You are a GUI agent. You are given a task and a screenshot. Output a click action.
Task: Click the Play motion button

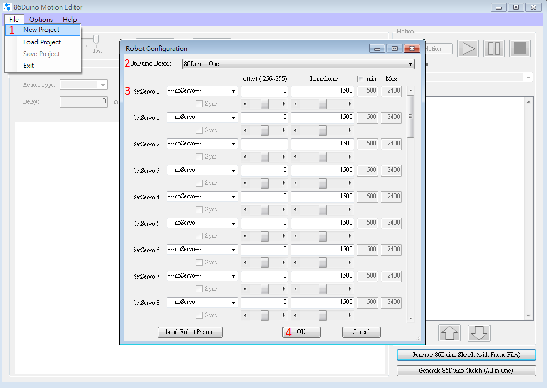click(x=468, y=49)
